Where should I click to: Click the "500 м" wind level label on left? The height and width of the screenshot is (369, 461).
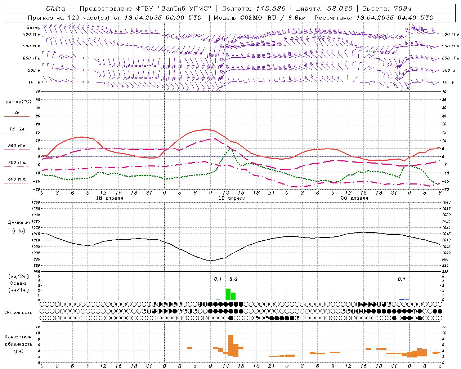pos(34,70)
